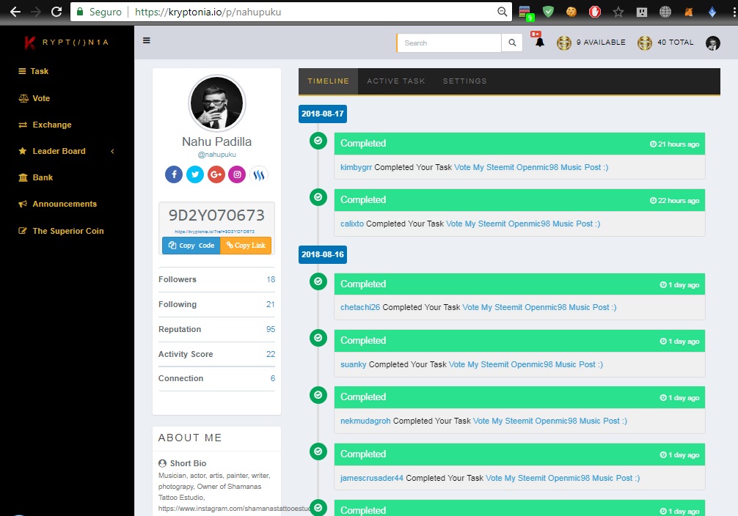Open task link in kimbygrr entry
738x516 pixels.
click(531, 167)
